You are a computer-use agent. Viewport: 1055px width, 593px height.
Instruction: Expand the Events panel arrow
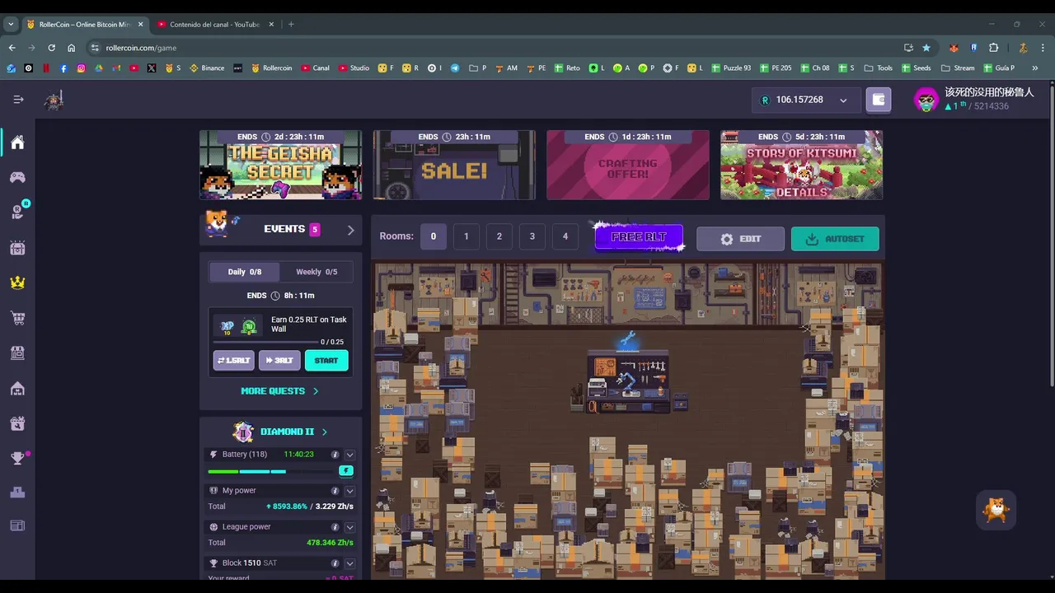pos(350,231)
